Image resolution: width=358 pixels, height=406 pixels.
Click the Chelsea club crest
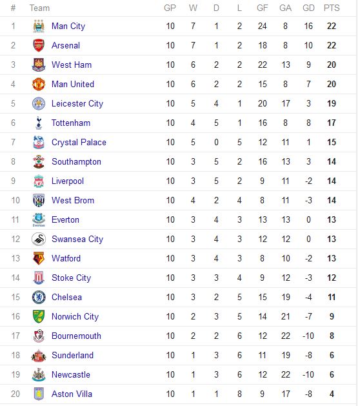coord(39,298)
